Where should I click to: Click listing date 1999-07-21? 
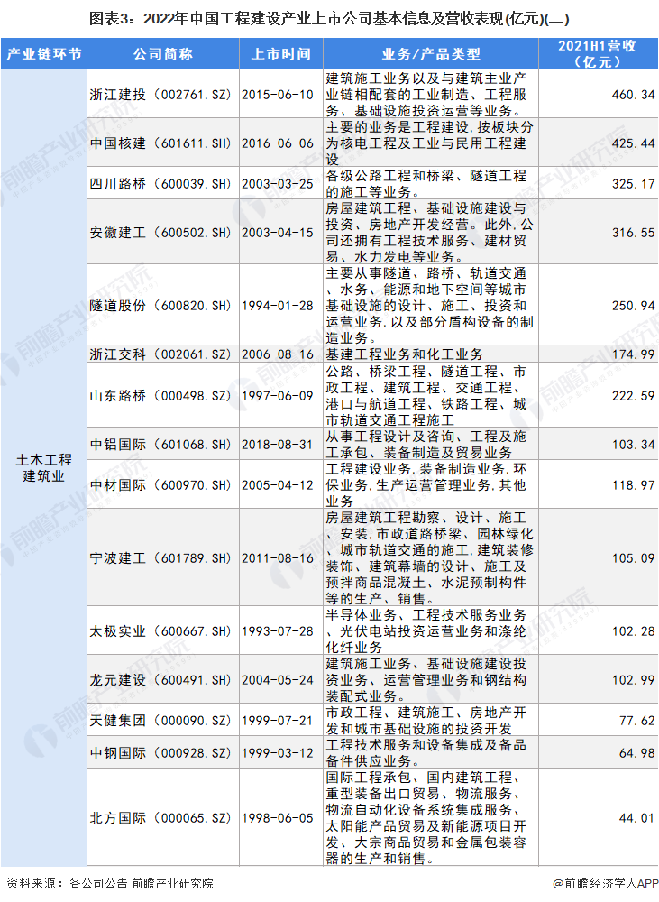coord(277,720)
